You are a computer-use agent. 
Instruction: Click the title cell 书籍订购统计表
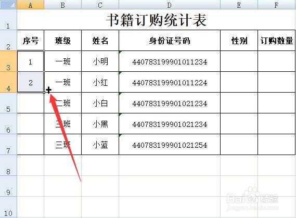[x=156, y=20]
